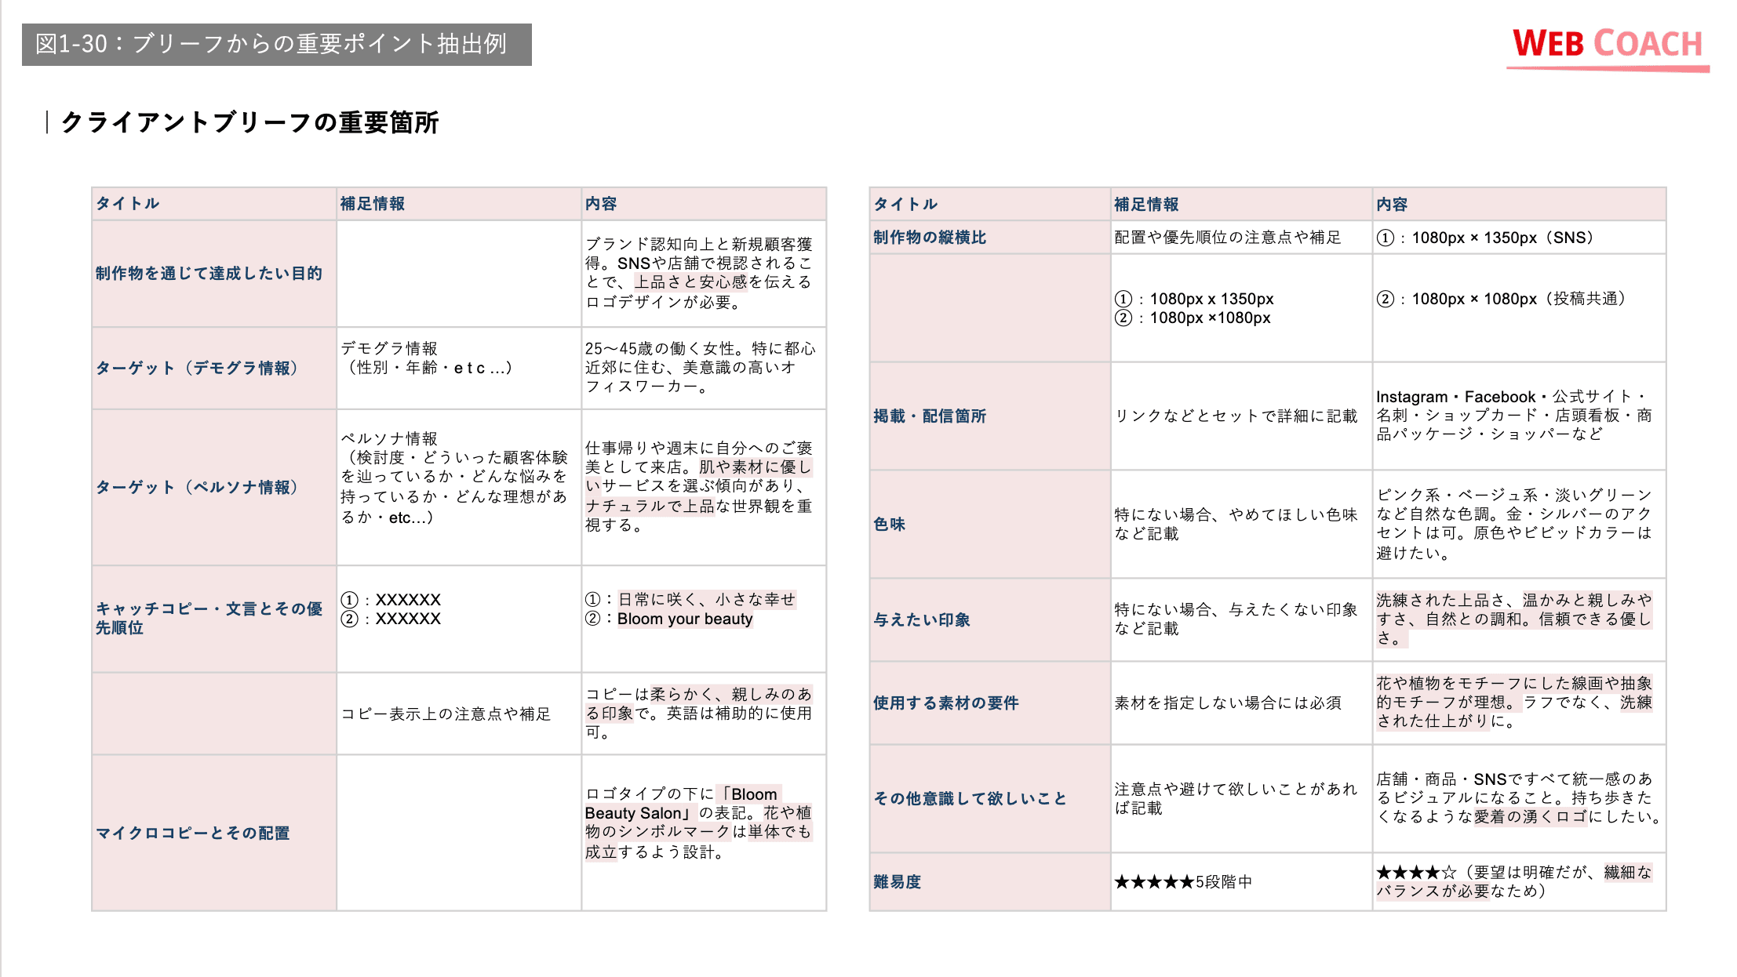Select cell starting ピンク系・ベージュ系・淡いグリーン
The image size is (1737, 977).
(1520, 525)
